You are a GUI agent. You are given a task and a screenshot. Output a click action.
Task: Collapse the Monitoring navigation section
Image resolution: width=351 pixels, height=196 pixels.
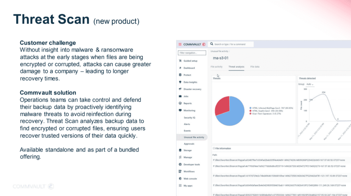coord(189,110)
